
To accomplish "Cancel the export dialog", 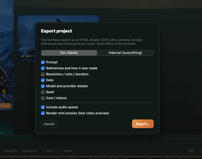I will pyautogui.click(x=49, y=124).
